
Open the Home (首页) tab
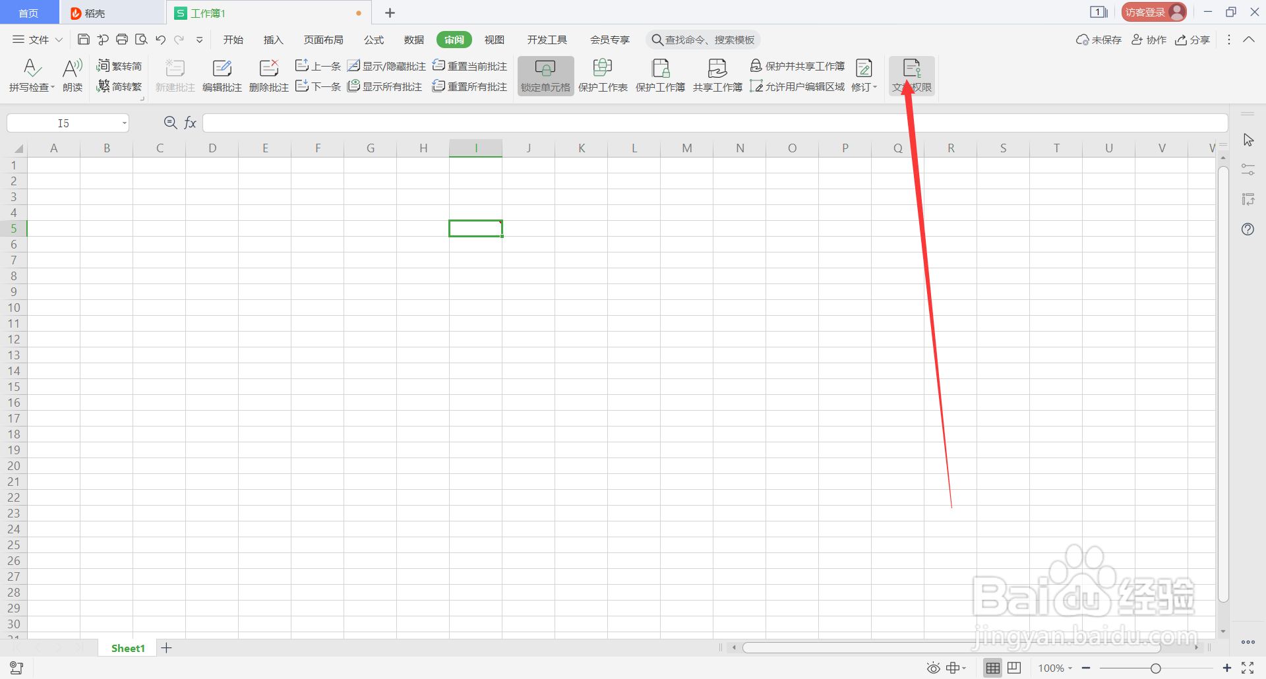coord(28,13)
